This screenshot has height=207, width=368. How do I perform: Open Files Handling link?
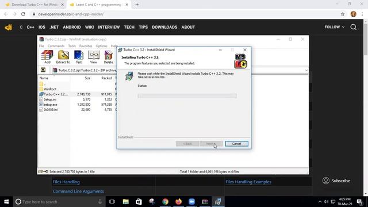coord(66,182)
